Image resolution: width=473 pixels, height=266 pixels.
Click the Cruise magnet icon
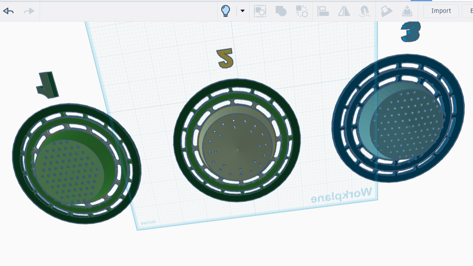pos(365,11)
